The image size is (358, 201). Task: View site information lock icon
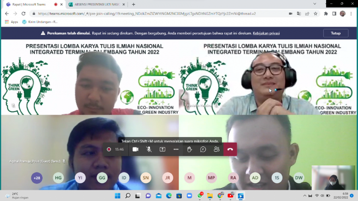point(34,14)
